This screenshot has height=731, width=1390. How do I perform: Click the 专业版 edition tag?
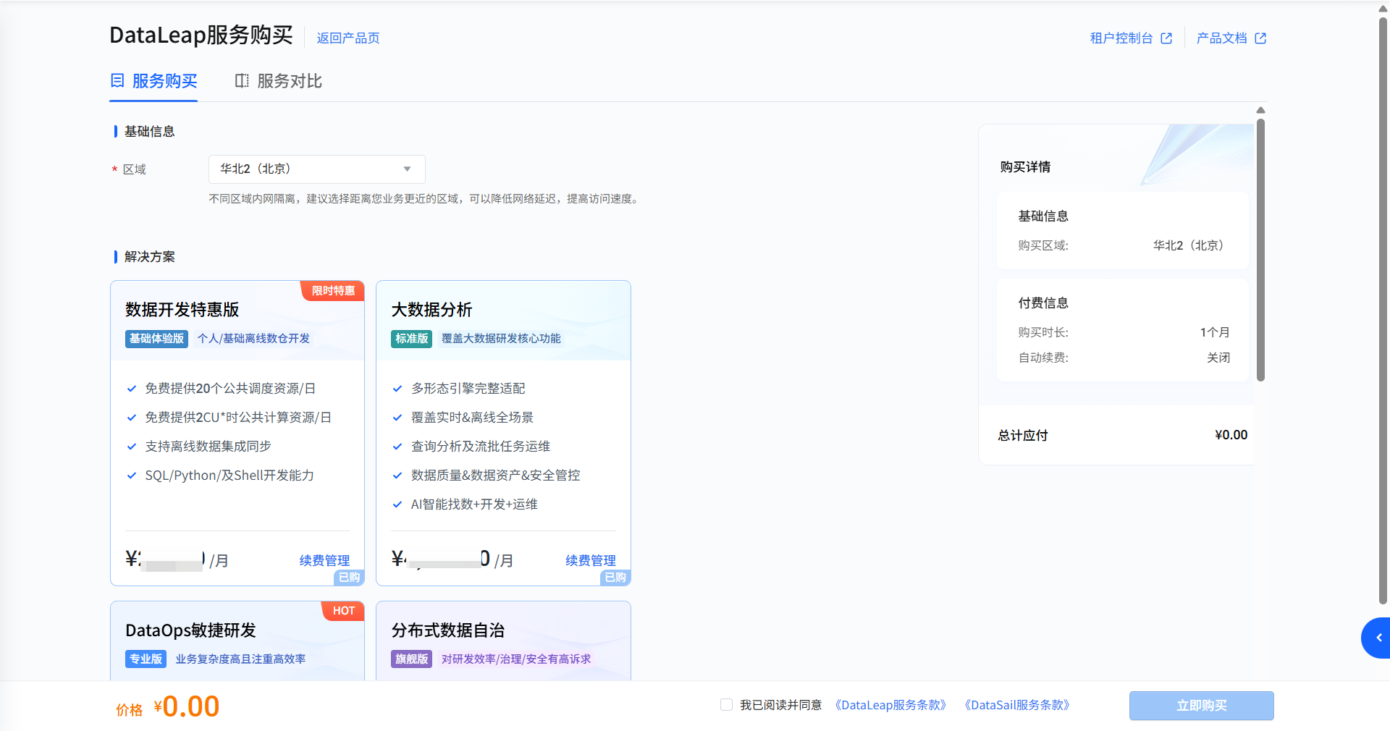point(146,659)
